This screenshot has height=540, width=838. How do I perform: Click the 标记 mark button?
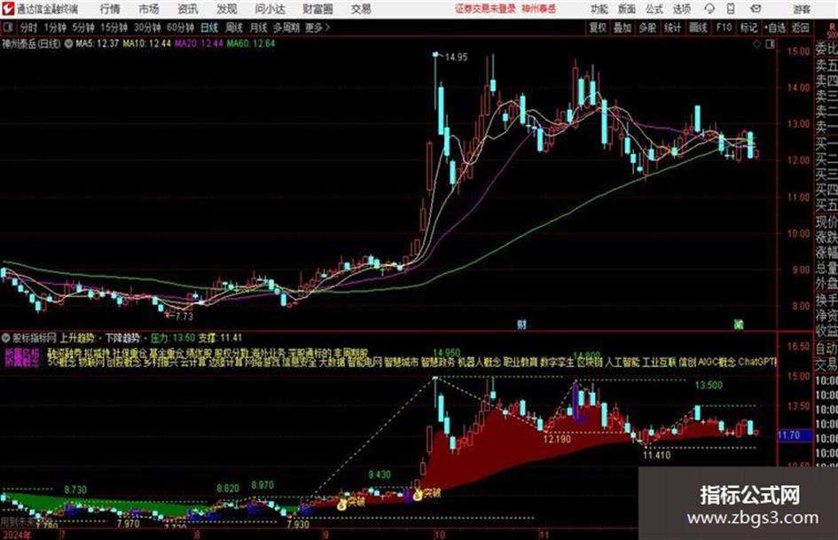pyautogui.click(x=748, y=27)
